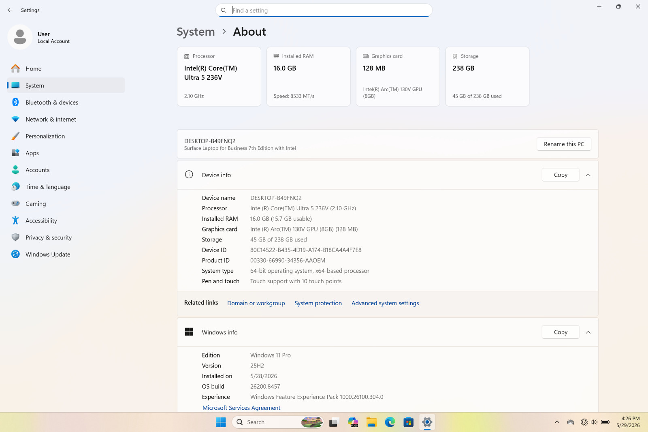648x432 pixels.
Task: Click the volume speaker tray icon
Action: point(594,422)
